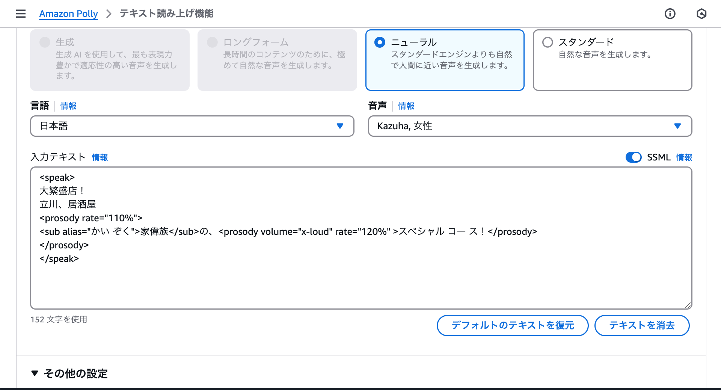Open the 音声 dropdown showing Kazuha, 女性
Image resolution: width=721 pixels, height=390 pixels.
[677, 126]
